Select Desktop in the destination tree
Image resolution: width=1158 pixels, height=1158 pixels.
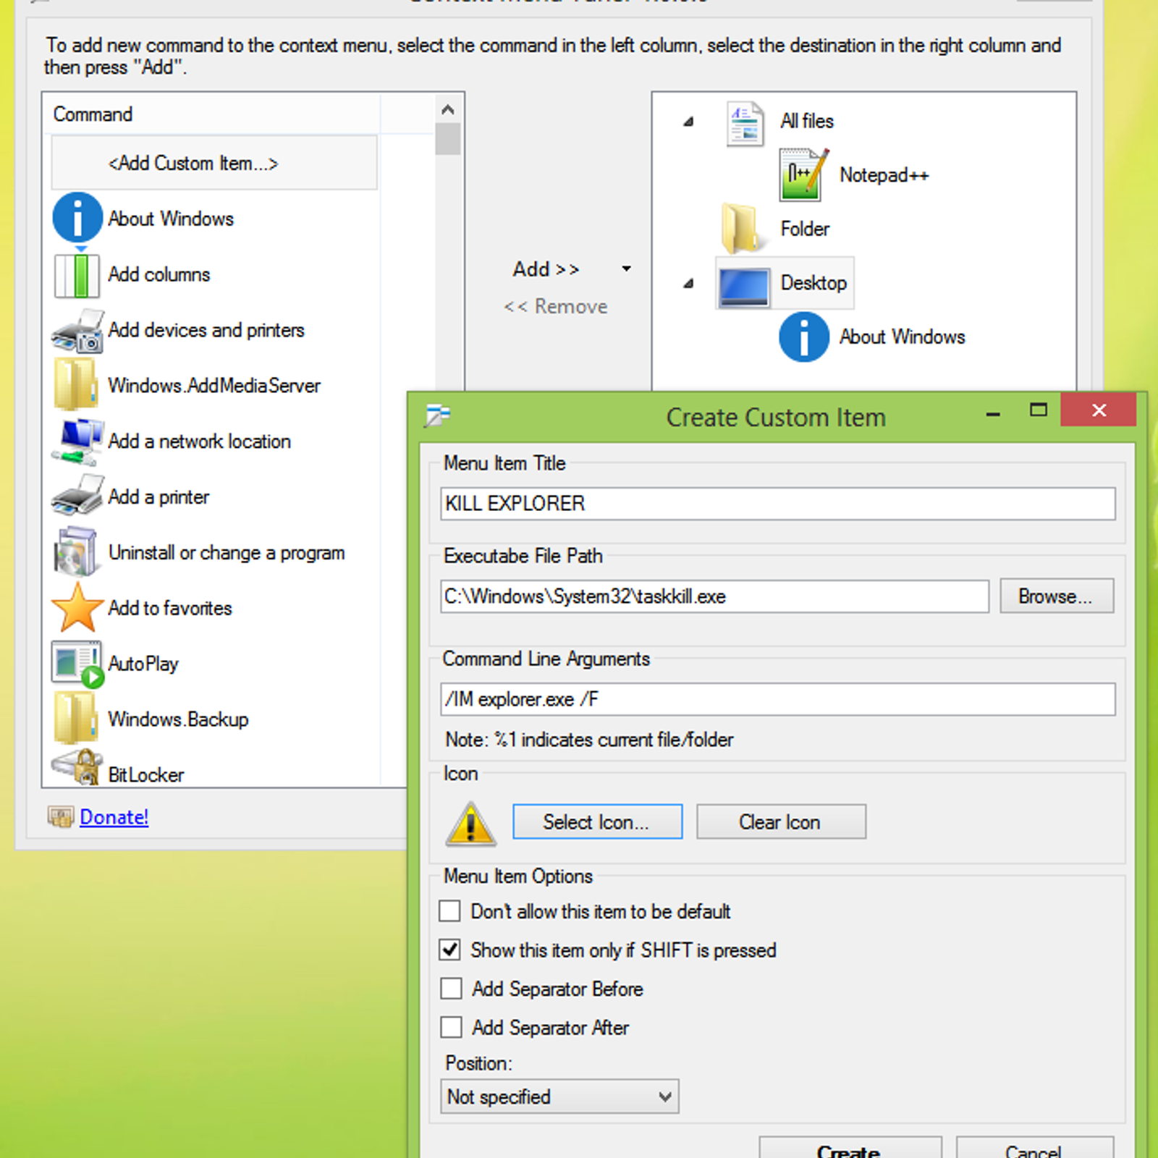813,283
